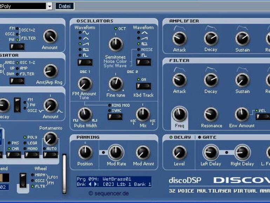Select OSC 2 triangle waveform icon
Viewport: 270px width, 203px height.
(144, 32)
